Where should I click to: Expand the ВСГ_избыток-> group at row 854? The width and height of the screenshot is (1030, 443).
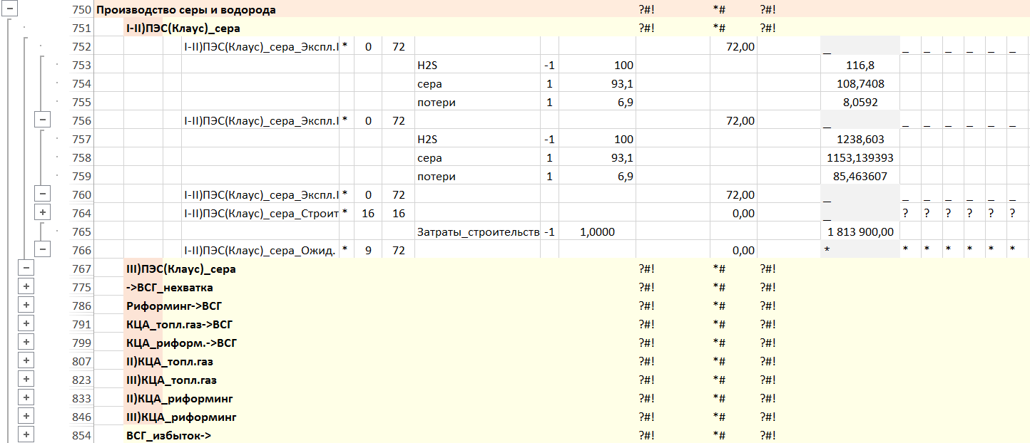tap(26, 434)
